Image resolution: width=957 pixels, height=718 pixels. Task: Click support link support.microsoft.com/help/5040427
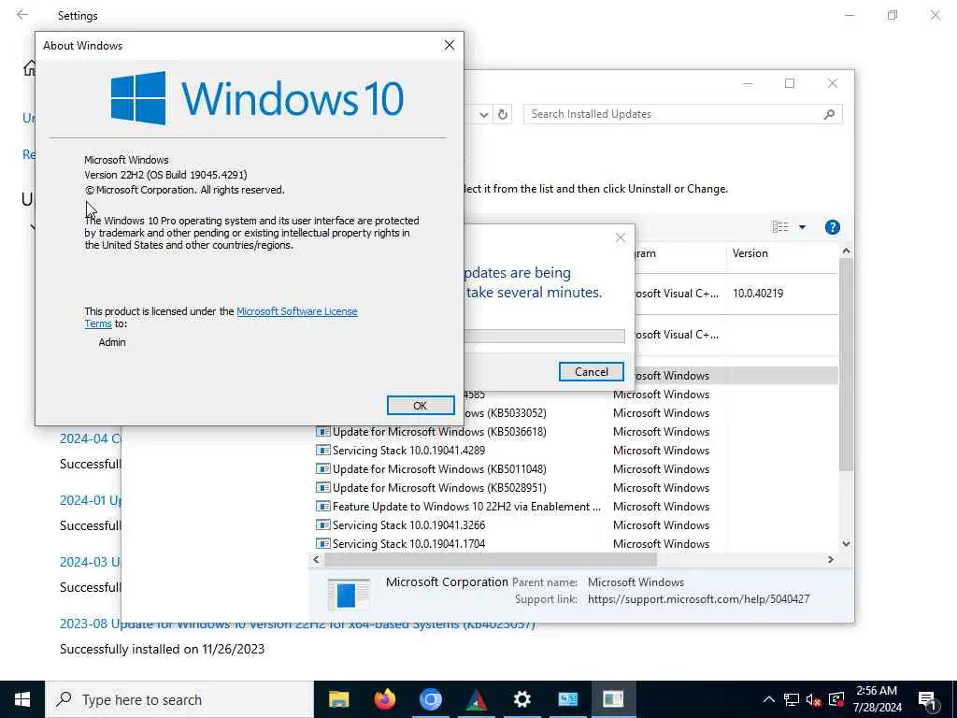click(698, 599)
